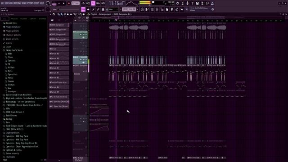The width and height of the screenshot is (288, 162).
Task: Open the Piano roll toolbar icon
Action: (x=147, y=9)
